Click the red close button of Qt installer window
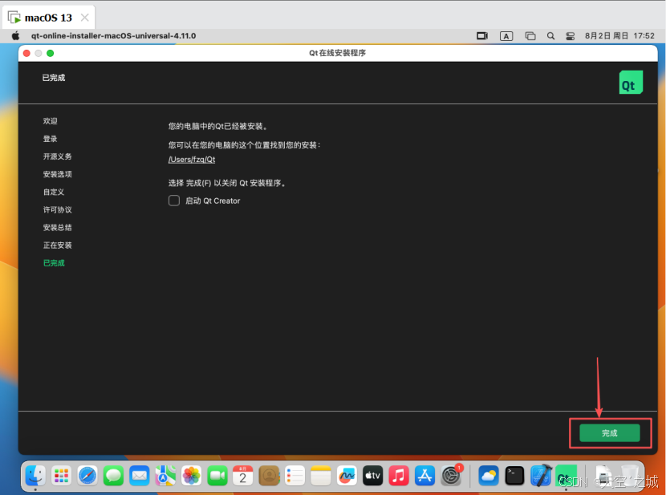The image size is (666, 495). pyautogui.click(x=26, y=53)
